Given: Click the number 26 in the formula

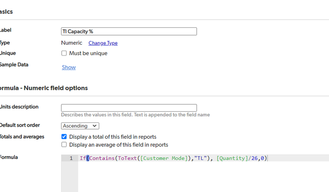Looking at the screenshot, I should (254, 158).
